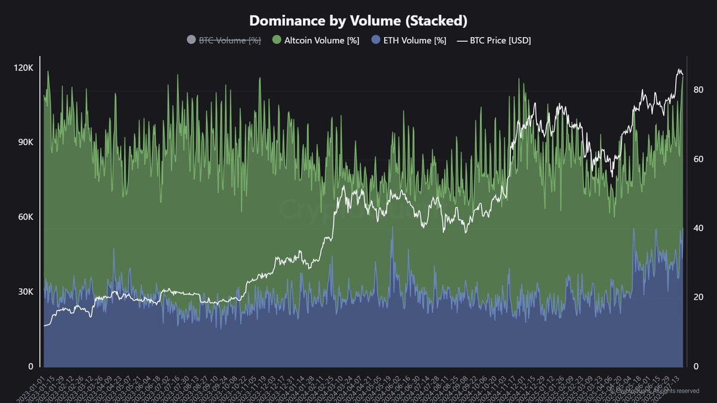The image size is (717, 403).
Task: Click the Dominance by Volume (Stacked) title
Action: [x=358, y=20]
